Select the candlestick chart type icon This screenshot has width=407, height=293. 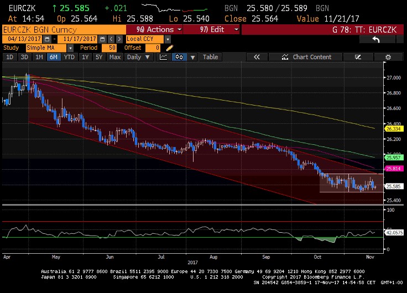pos(179,57)
